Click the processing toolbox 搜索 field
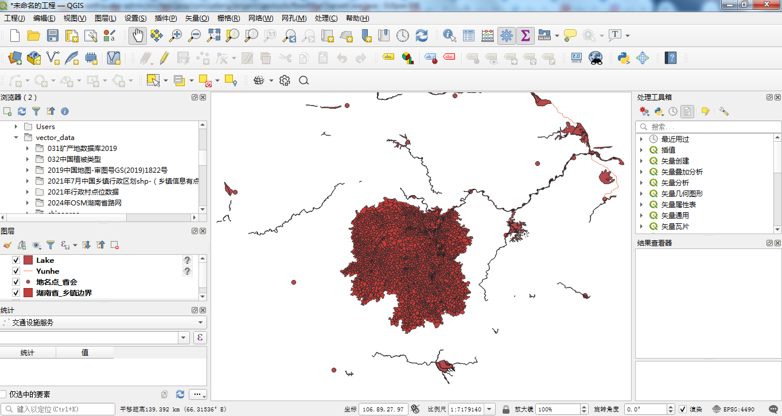 pos(709,127)
